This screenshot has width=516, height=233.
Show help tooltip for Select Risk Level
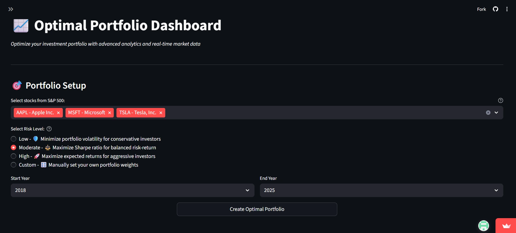49,129
